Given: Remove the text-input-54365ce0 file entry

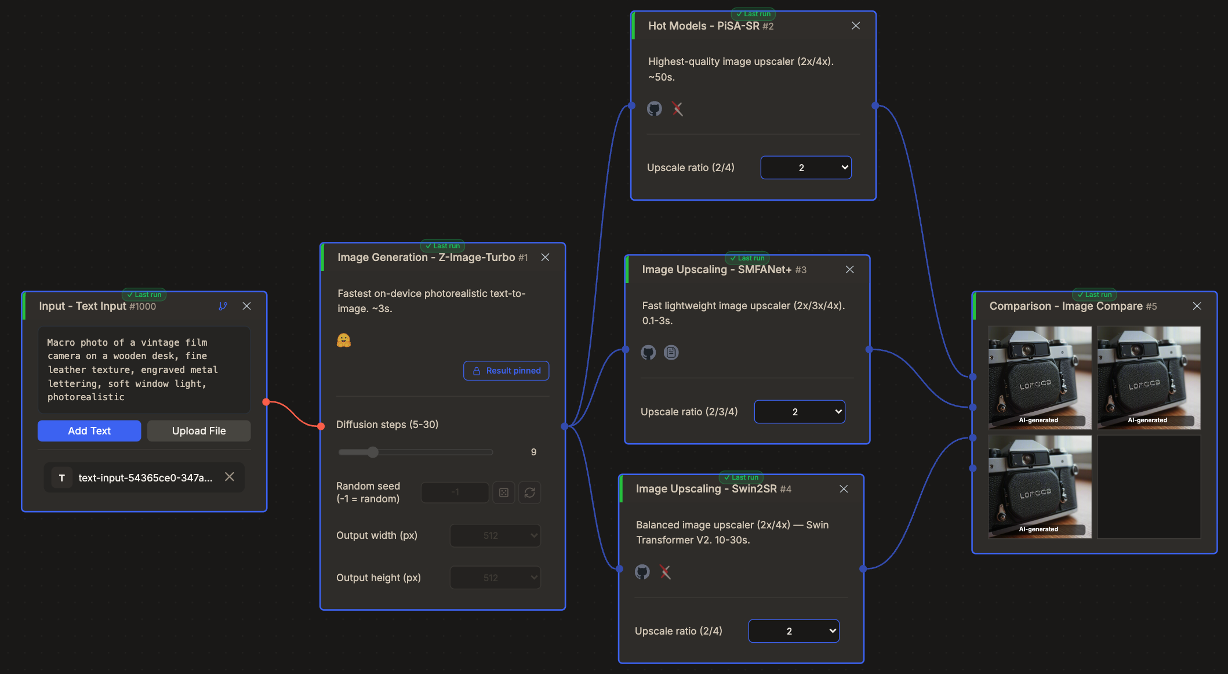Looking at the screenshot, I should (230, 477).
